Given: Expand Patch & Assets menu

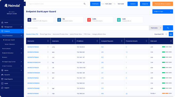Looking at the screenshot, I should tap(12, 48).
